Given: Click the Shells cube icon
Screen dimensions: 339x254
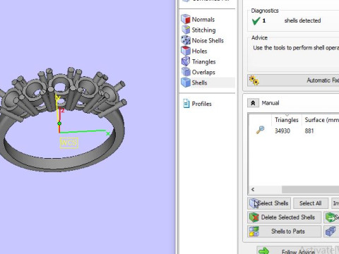Looking at the screenshot, I should 186,83.
